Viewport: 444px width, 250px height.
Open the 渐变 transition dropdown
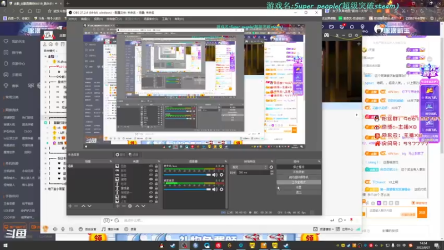point(249,167)
